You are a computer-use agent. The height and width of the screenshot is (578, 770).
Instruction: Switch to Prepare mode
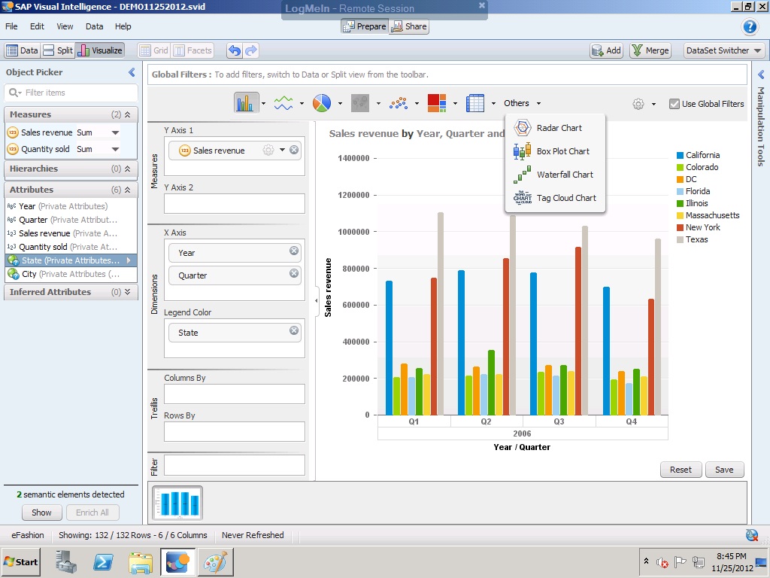pos(365,26)
